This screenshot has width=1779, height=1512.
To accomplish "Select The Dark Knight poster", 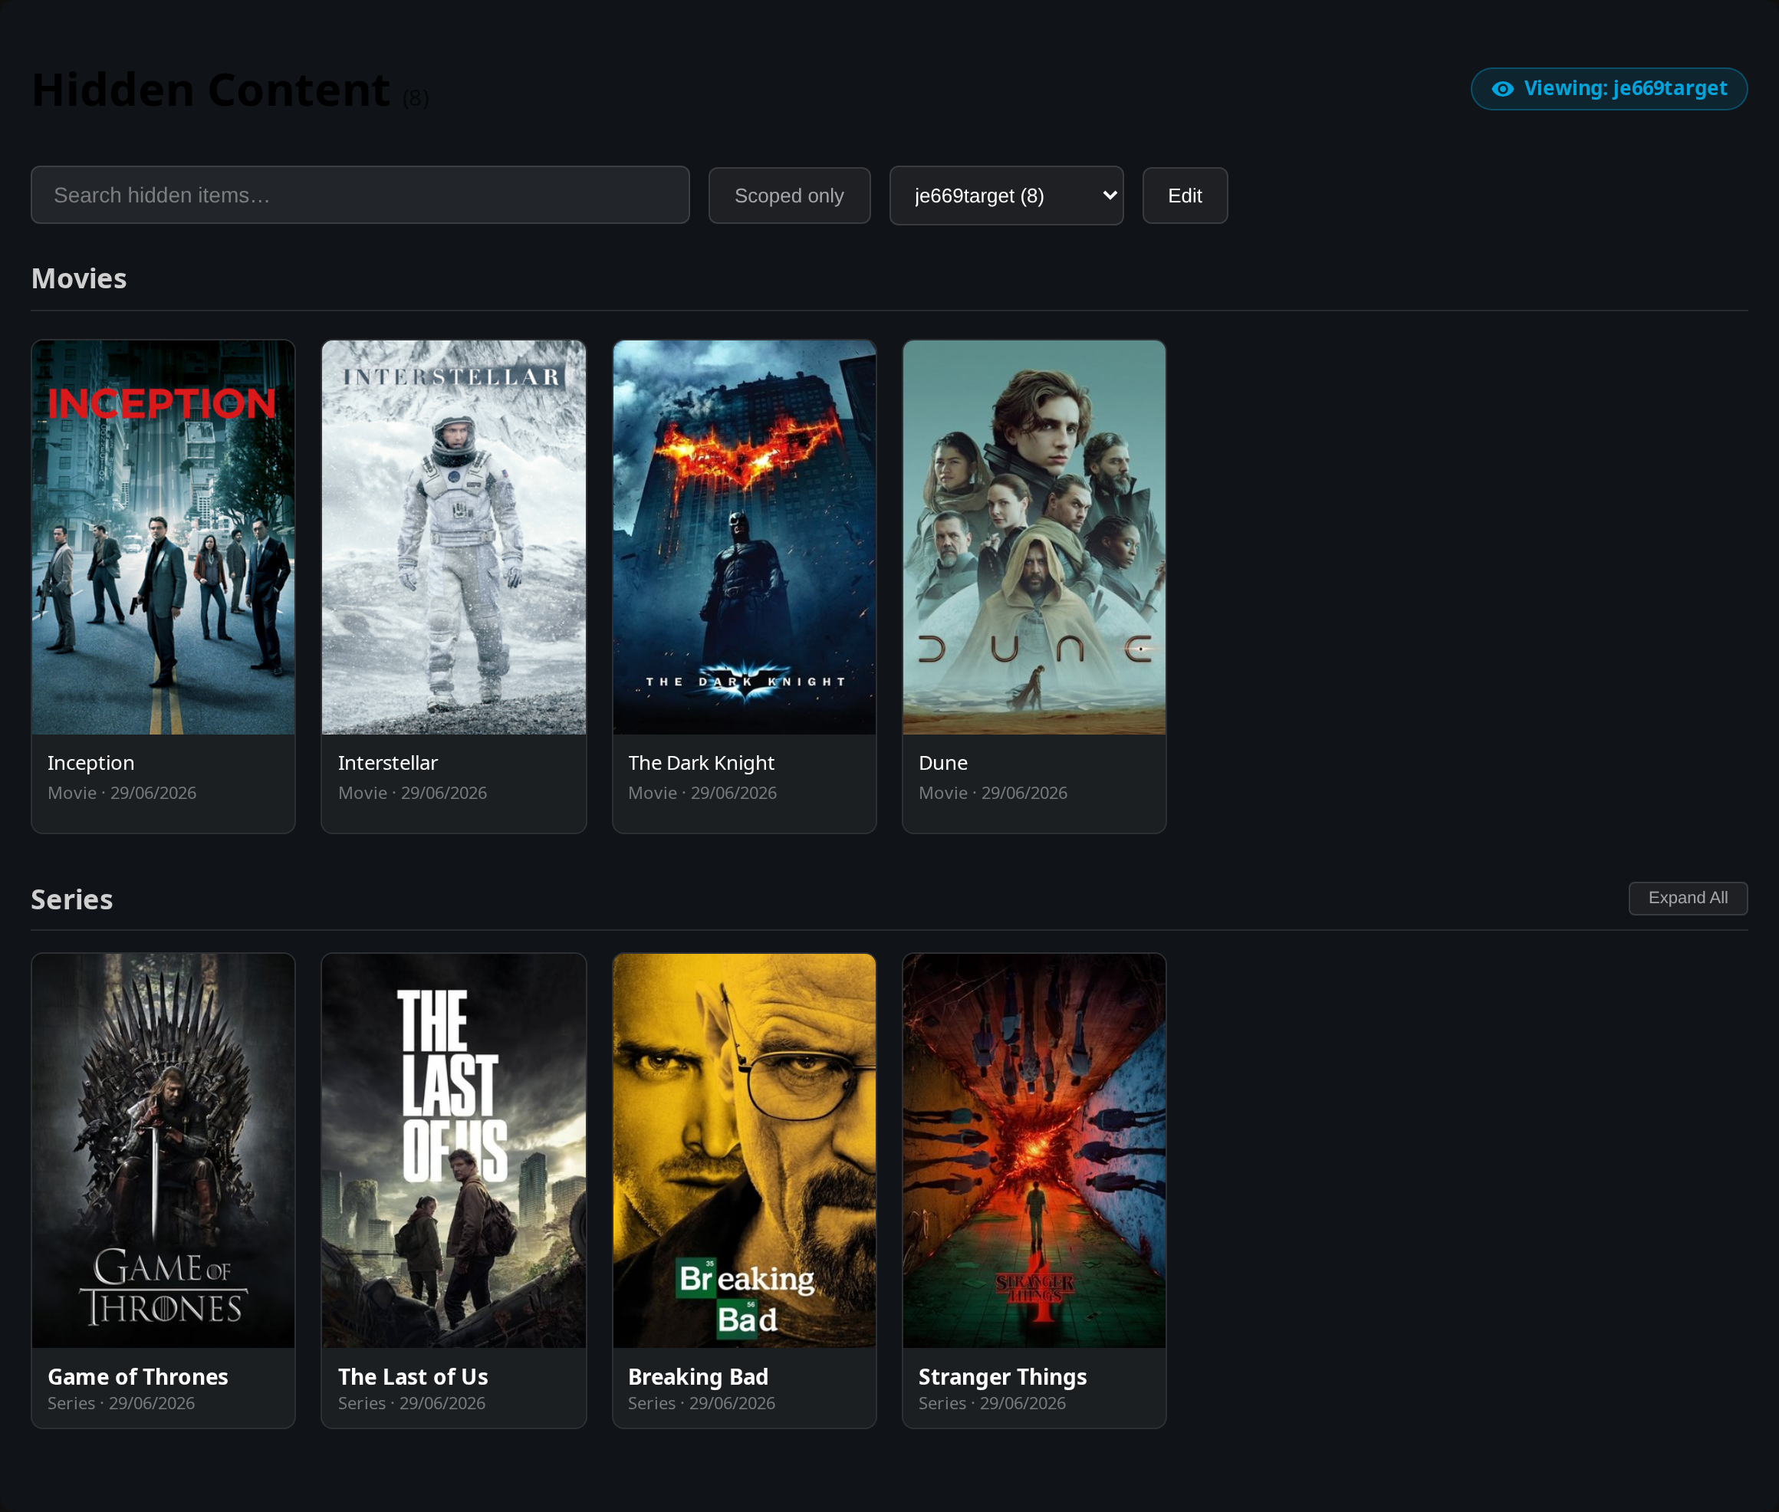I will (744, 537).
